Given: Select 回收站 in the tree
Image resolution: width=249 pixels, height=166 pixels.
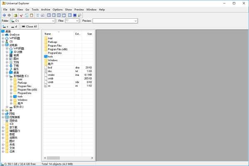Looking at the screenshot, I should (x=13, y=121).
